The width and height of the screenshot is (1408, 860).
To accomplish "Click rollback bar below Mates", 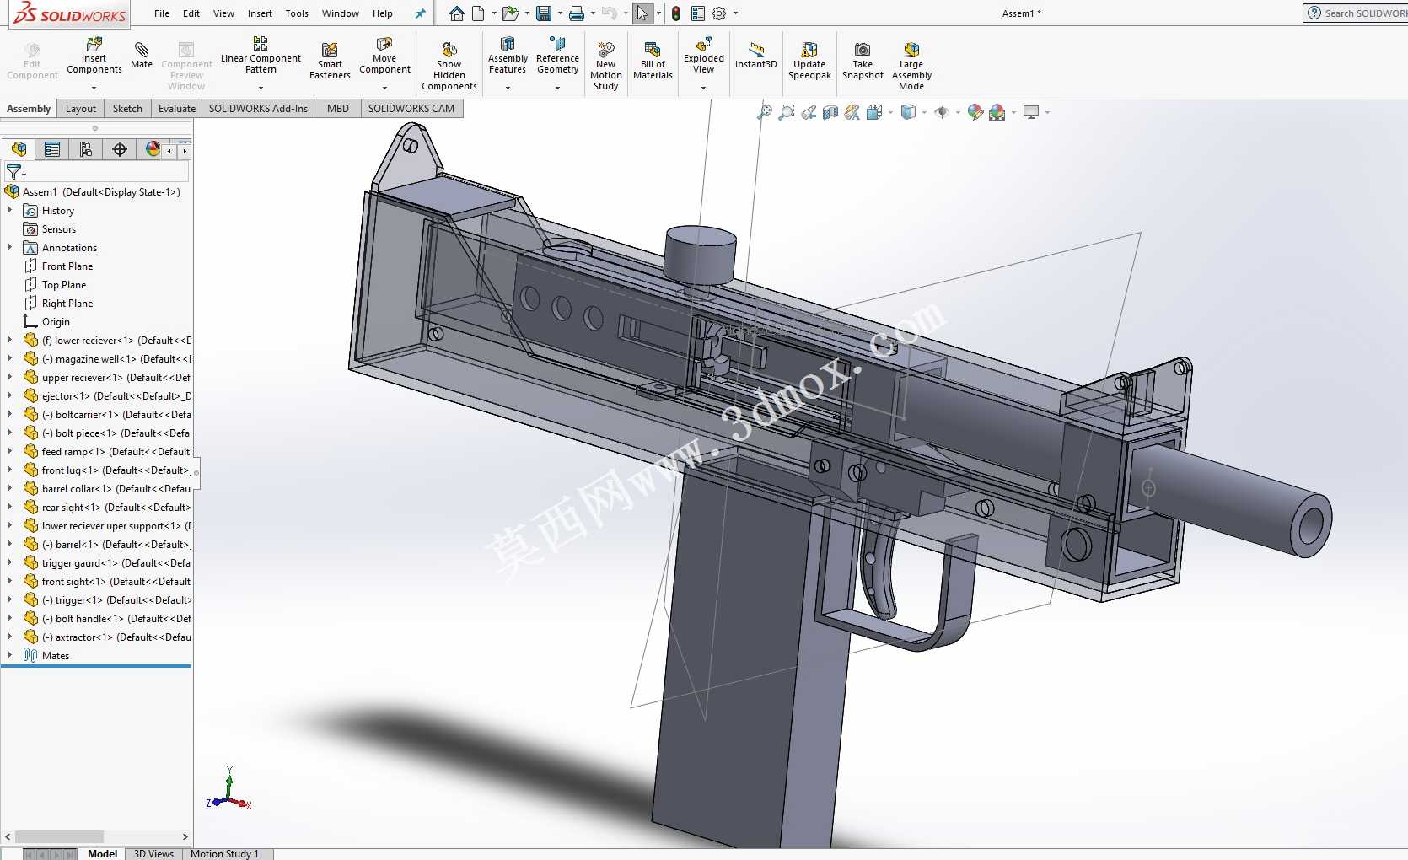I will point(96,666).
